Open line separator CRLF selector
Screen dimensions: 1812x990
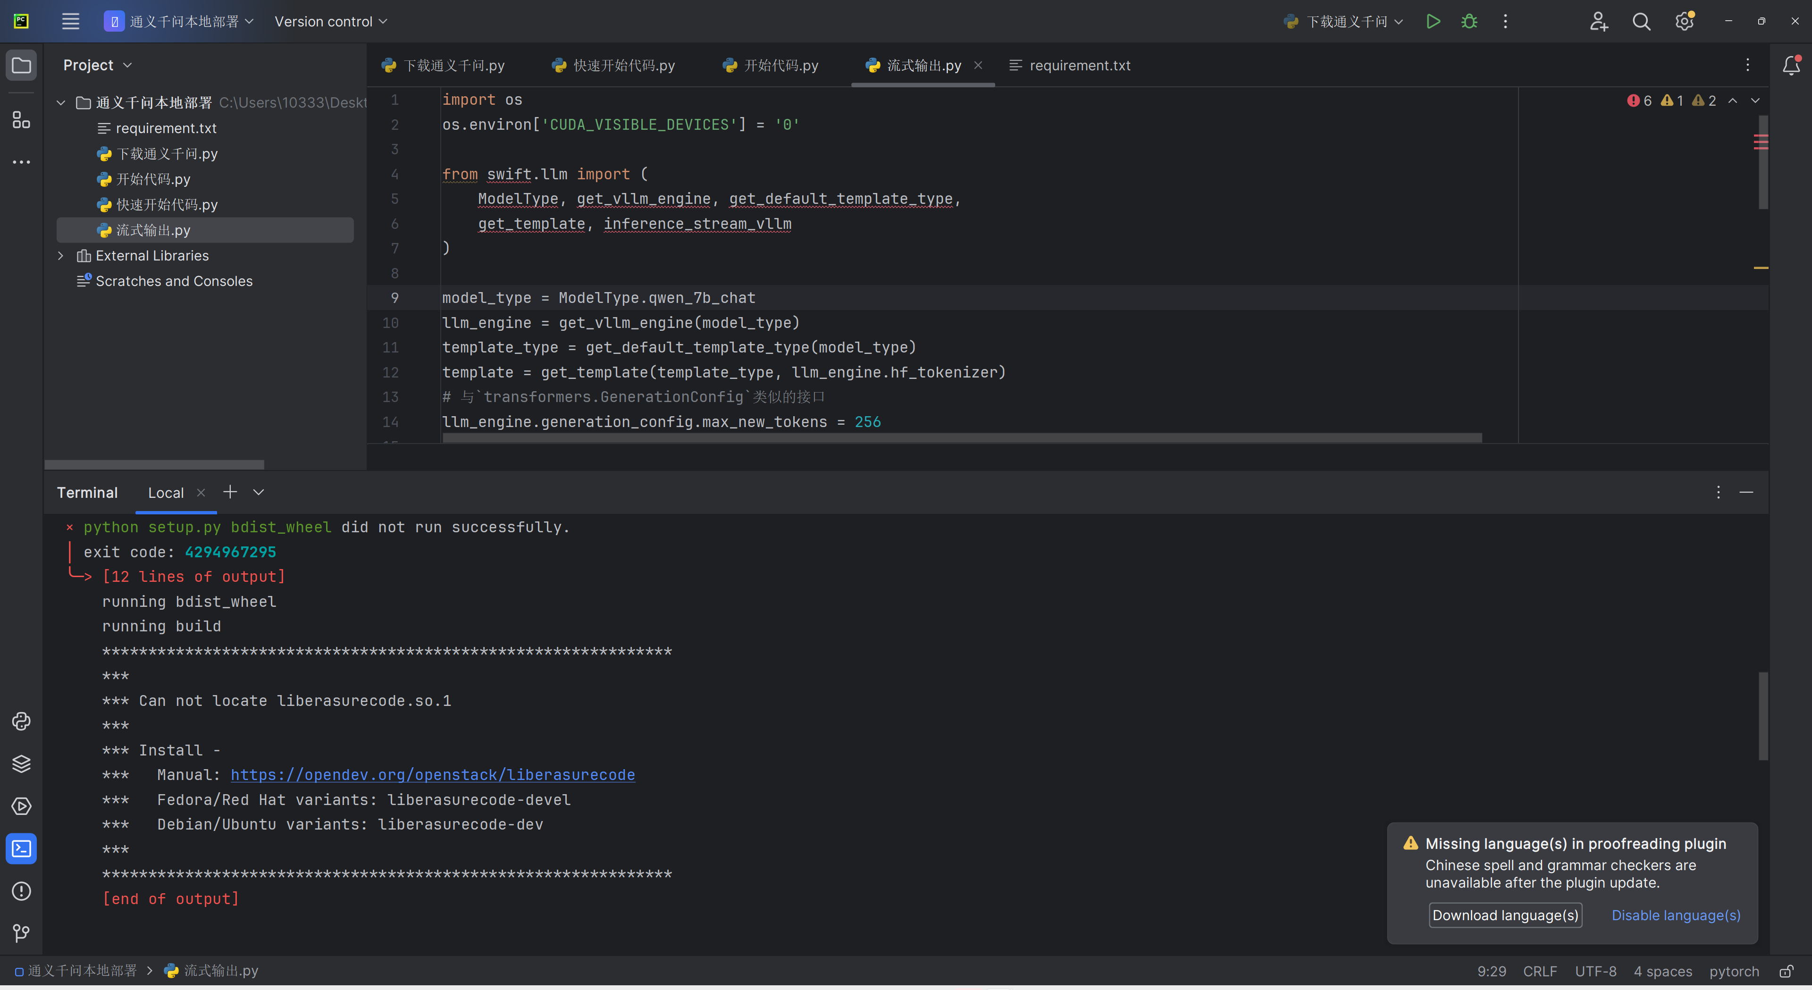[x=1540, y=971]
